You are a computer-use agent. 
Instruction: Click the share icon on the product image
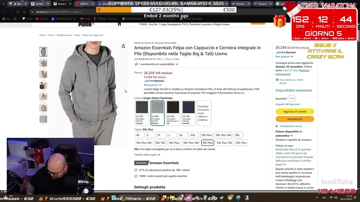click(x=123, y=46)
